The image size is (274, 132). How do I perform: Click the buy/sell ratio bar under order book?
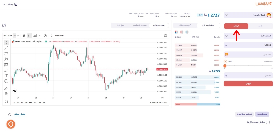pyautogui.click(x=197, y=104)
